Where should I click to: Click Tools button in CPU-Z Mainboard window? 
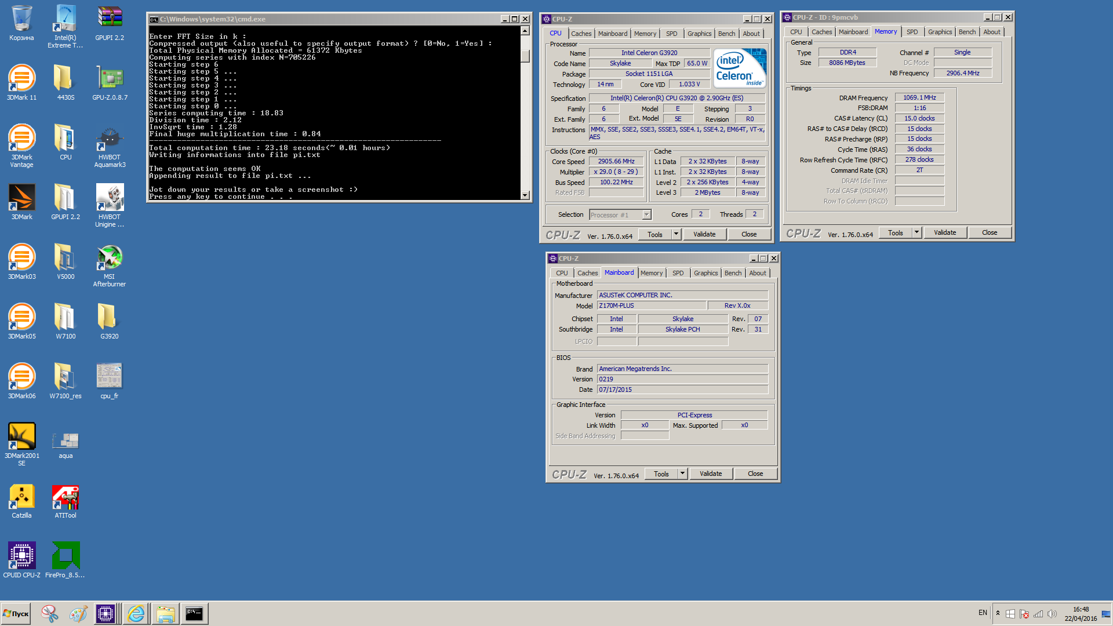coord(661,474)
